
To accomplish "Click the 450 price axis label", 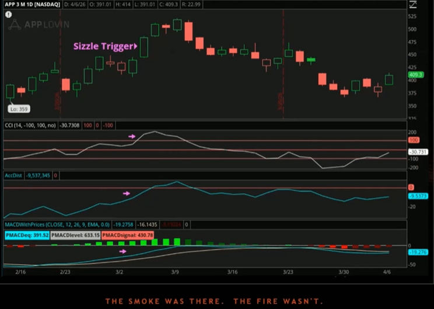I will click(x=412, y=54).
